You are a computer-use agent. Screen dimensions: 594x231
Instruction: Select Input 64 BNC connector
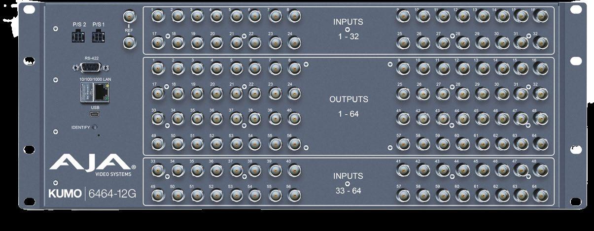pyautogui.click(x=540, y=196)
